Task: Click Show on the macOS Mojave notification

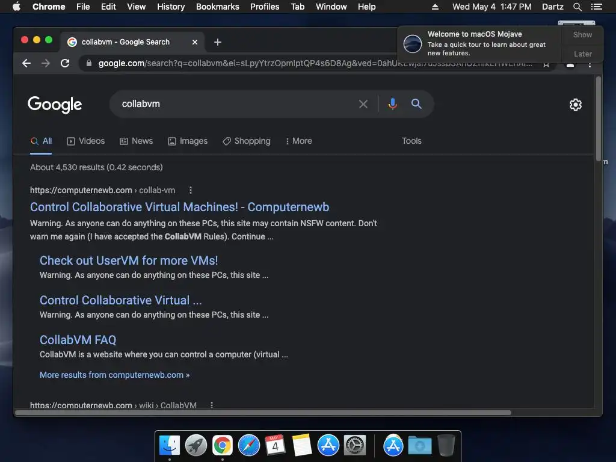Action: pyautogui.click(x=582, y=34)
